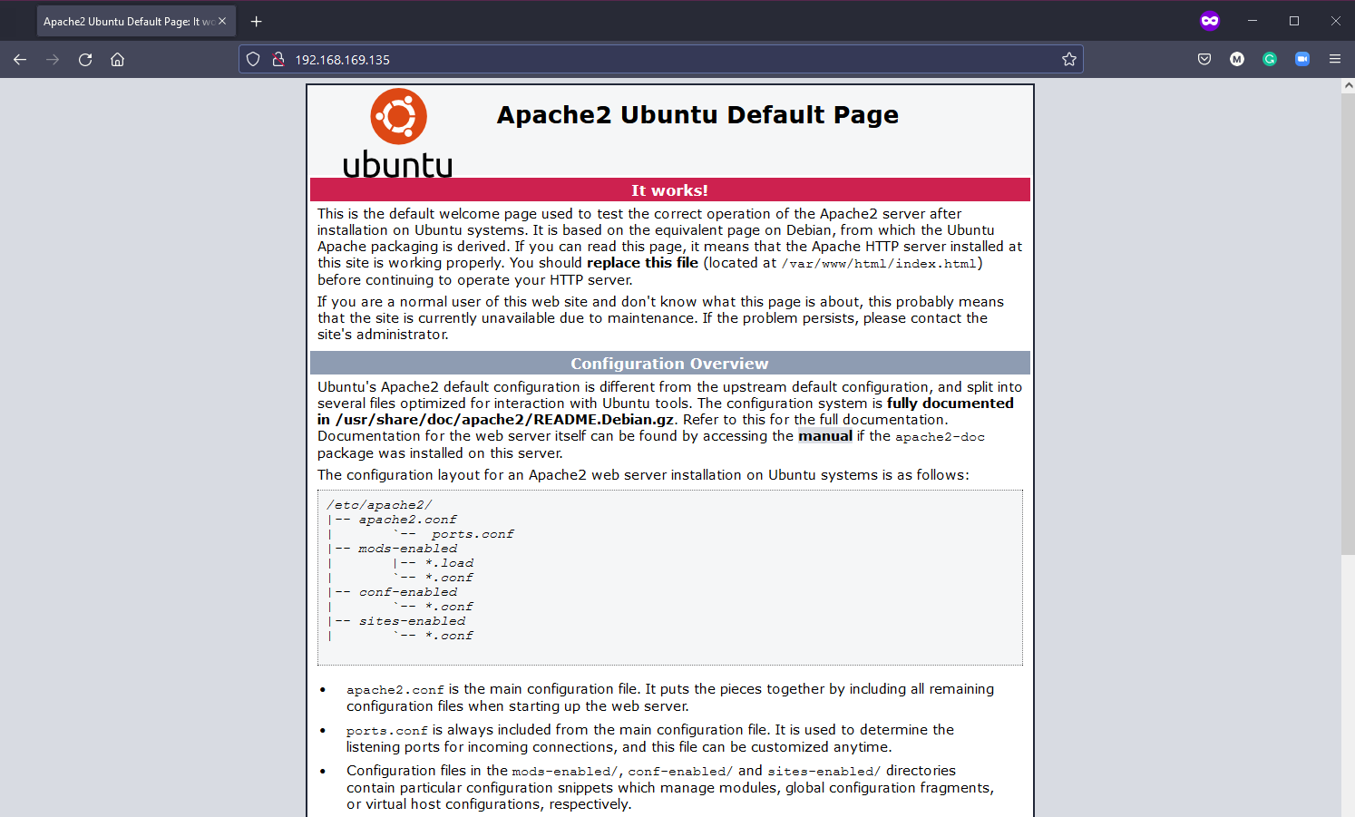Click the round M extension icon

pyautogui.click(x=1237, y=60)
